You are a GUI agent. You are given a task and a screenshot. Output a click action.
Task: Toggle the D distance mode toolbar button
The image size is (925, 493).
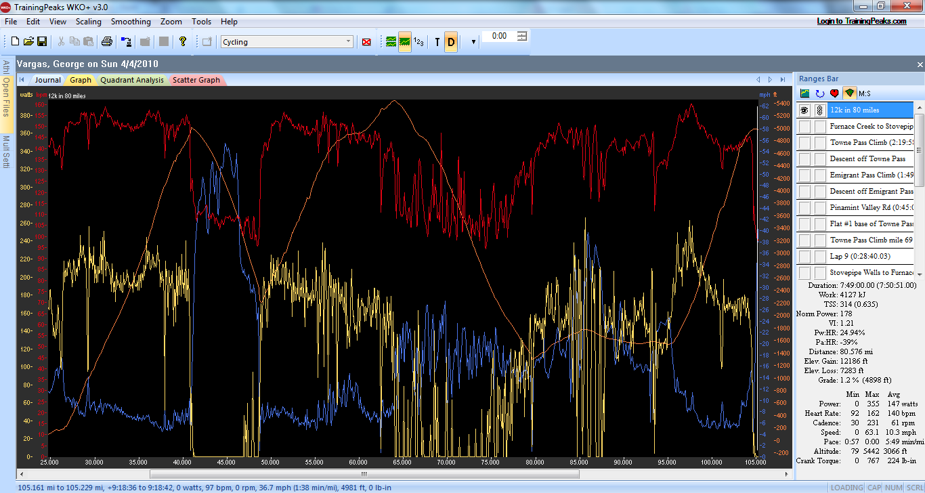451,42
